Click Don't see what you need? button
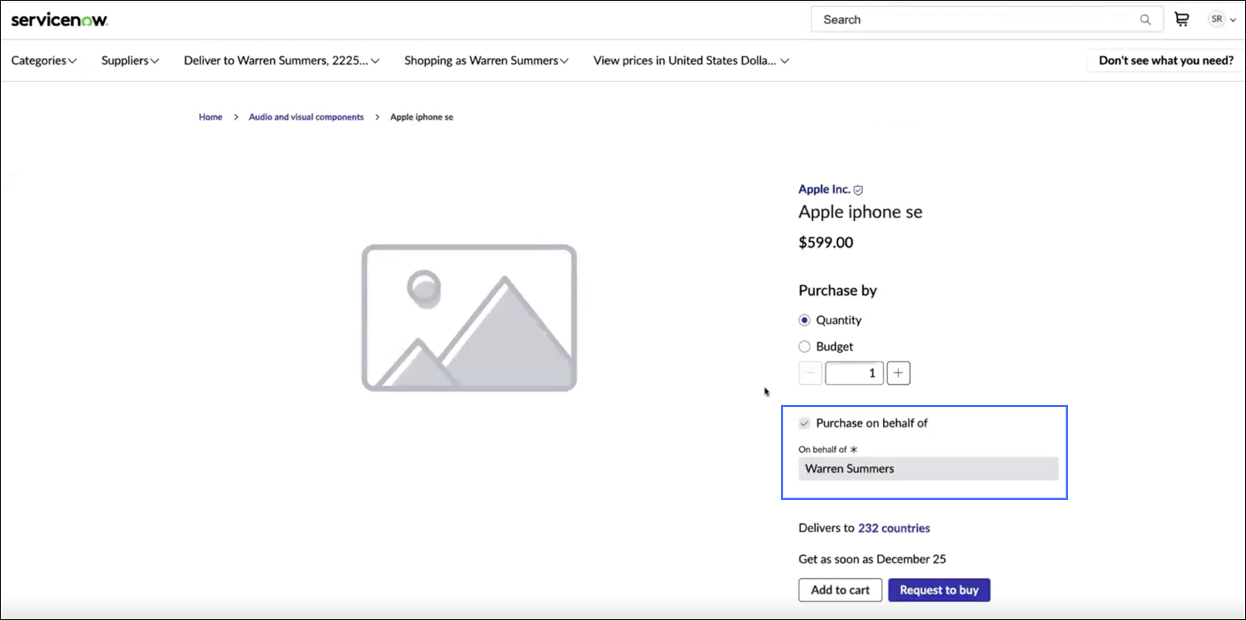This screenshot has height=620, width=1246. (1166, 60)
